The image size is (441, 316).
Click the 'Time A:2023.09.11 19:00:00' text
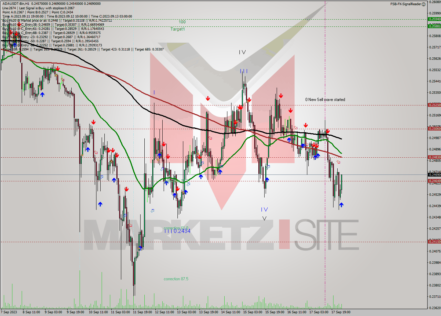click(x=23, y=16)
